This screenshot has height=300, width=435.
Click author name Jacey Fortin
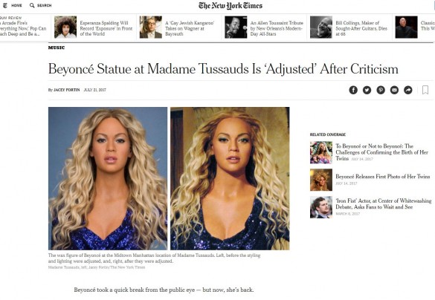tap(67, 90)
